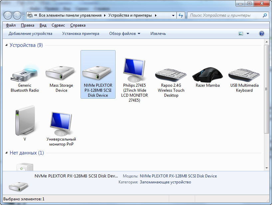
Task: Click Извлечь button
Action: [158, 34]
